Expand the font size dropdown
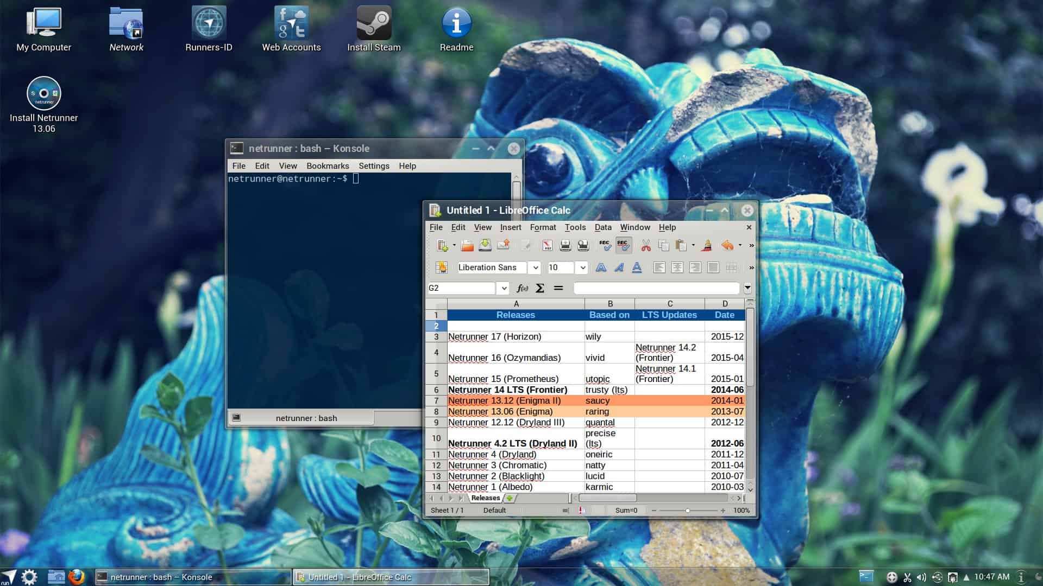1043x586 pixels. 582,267
